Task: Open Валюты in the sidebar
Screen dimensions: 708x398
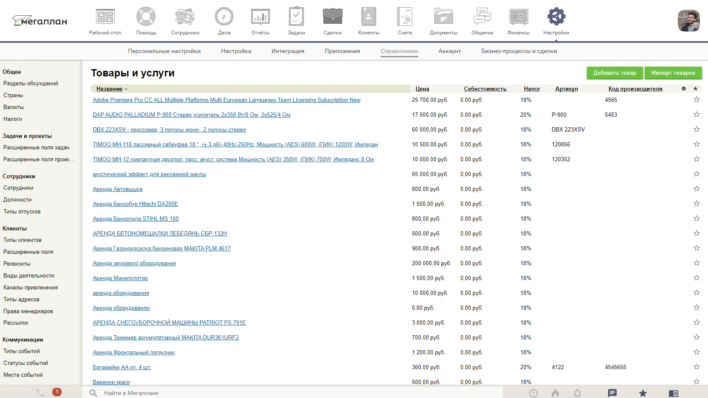Action: pos(14,107)
